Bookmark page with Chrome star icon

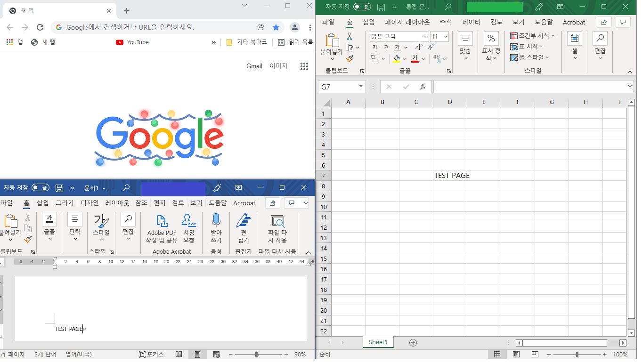tap(276, 27)
